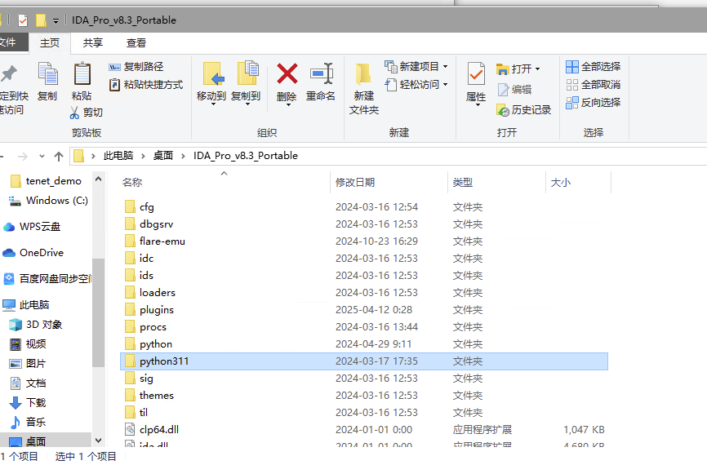
Task: Open the Move to (移动到) menu
Action: pyautogui.click(x=211, y=84)
